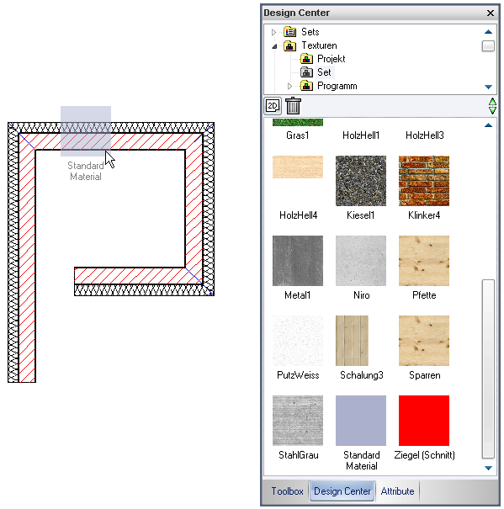The image size is (504, 509).
Task: Click the trash can delete icon
Action: [294, 106]
